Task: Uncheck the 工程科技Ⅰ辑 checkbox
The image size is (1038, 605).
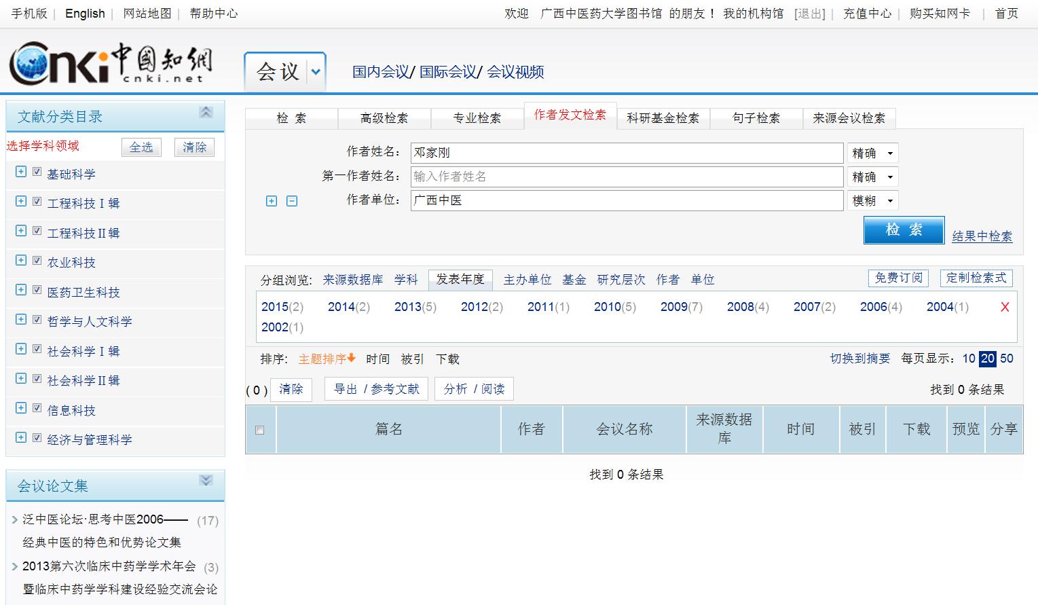Action: pos(37,202)
